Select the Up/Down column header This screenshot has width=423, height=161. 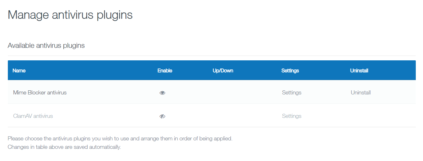coord(223,71)
